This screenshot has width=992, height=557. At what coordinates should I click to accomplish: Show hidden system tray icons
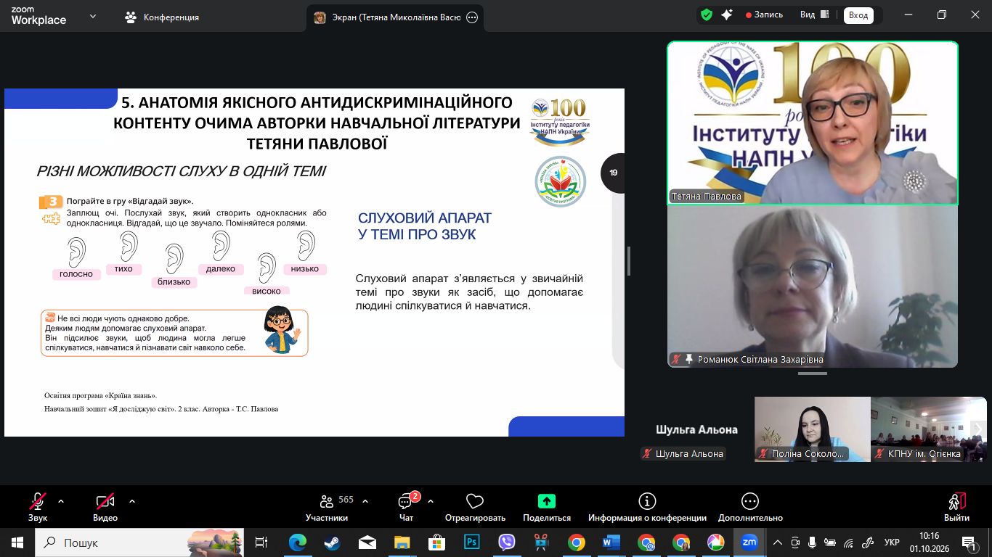(777, 542)
